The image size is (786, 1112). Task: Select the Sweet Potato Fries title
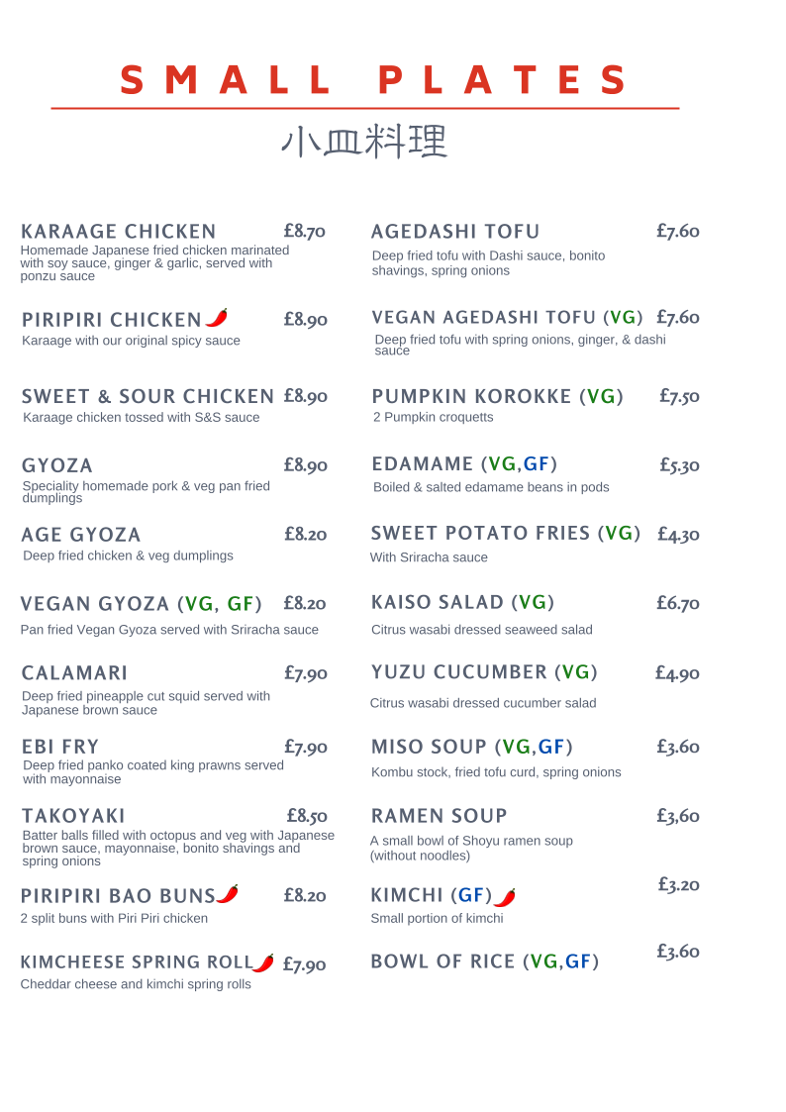click(505, 533)
